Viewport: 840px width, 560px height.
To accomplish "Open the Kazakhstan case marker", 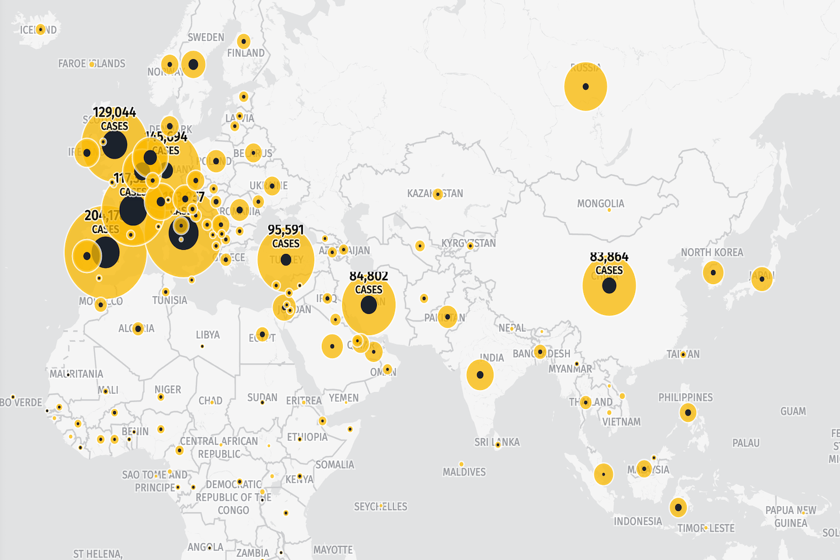I will pos(438,194).
